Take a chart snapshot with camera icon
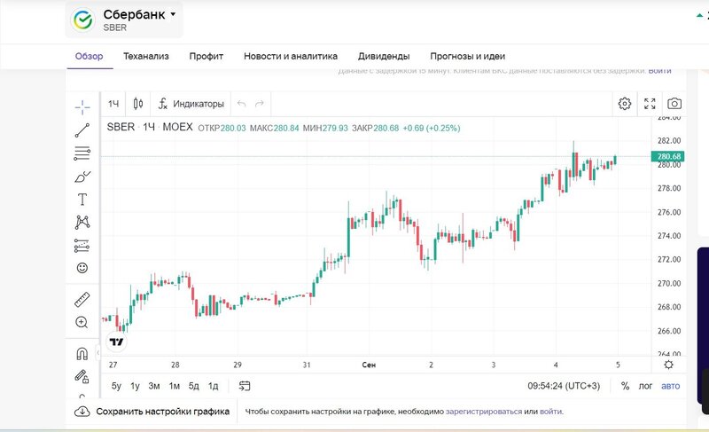Viewport: 709px width, 432px height. tap(674, 104)
